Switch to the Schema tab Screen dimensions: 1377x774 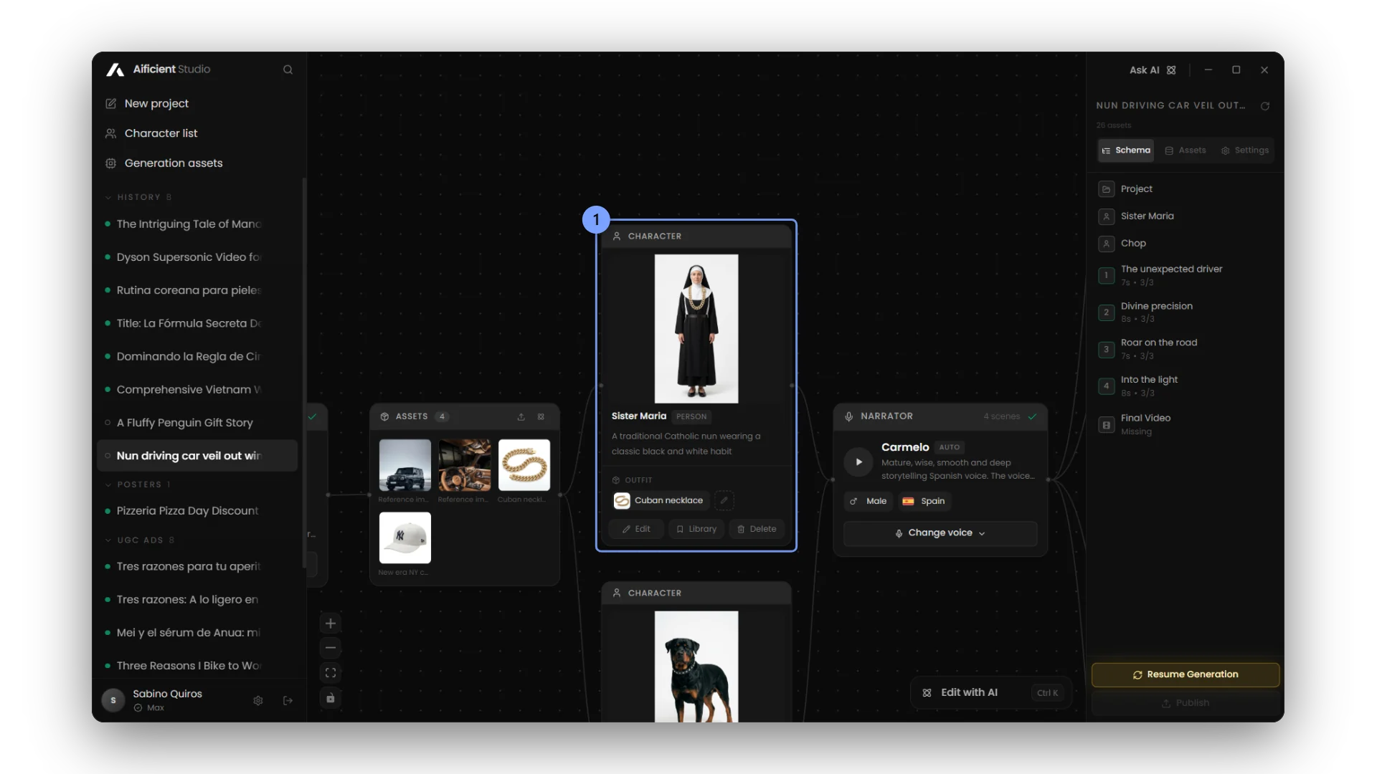click(1126, 150)
